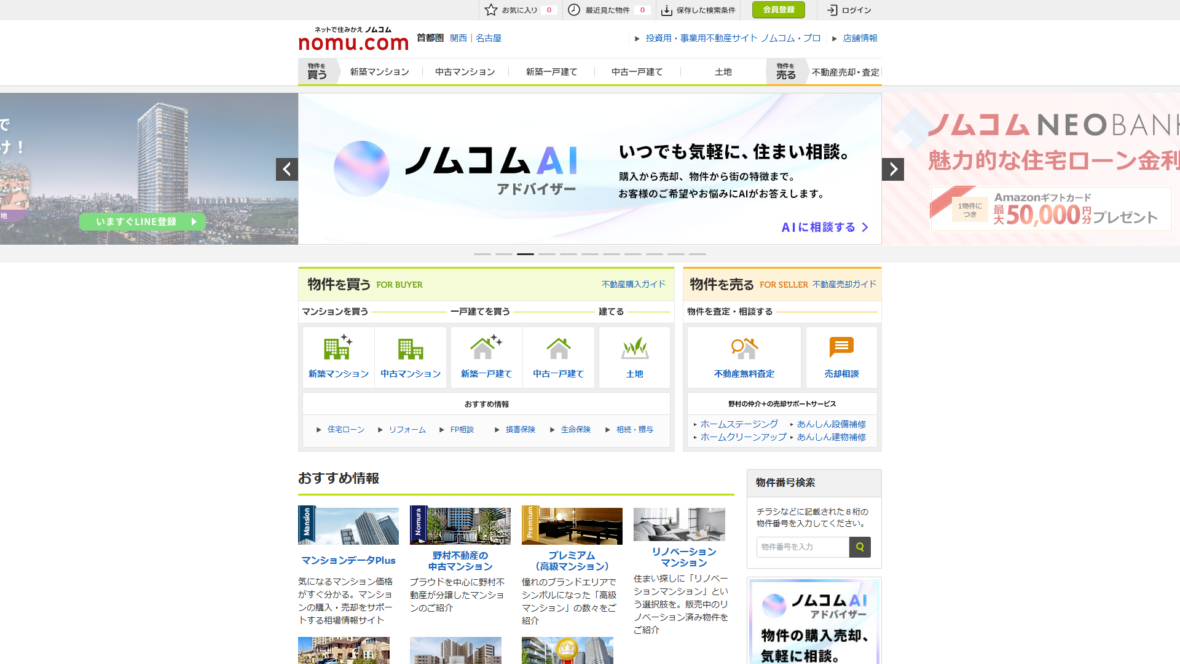Open saved search conditions download icon
The image size is (1180, 664).
pyautogui.click(x=666, y=10)
